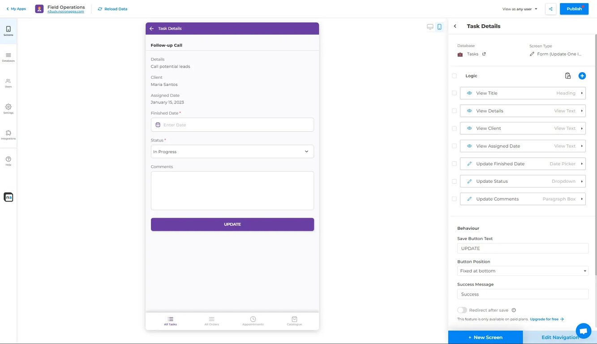Open the Status dropdown showing In Progress
This screenshot has height=344, width=597.
coord(232,151)
